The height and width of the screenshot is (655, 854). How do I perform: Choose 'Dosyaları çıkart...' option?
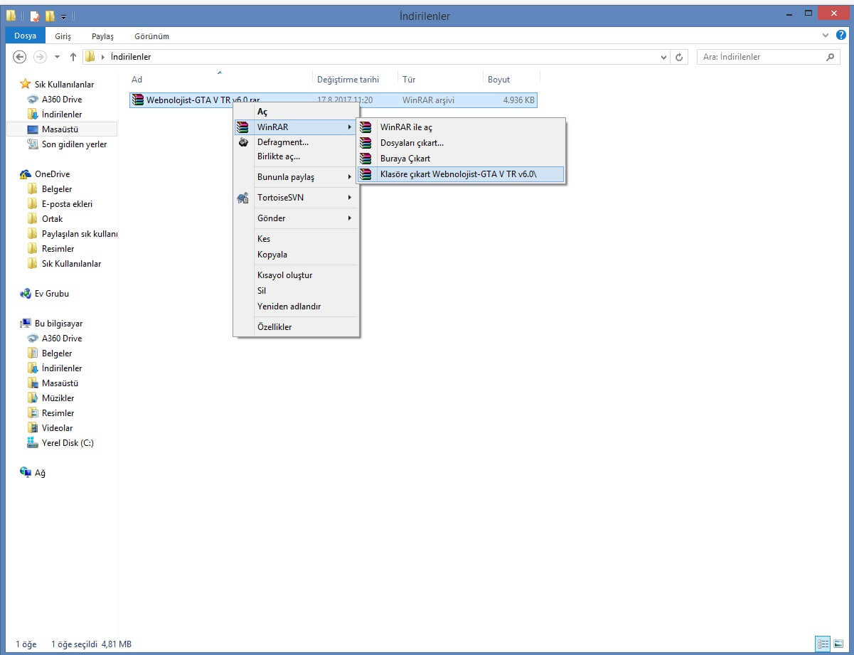[x=461, y=143]
